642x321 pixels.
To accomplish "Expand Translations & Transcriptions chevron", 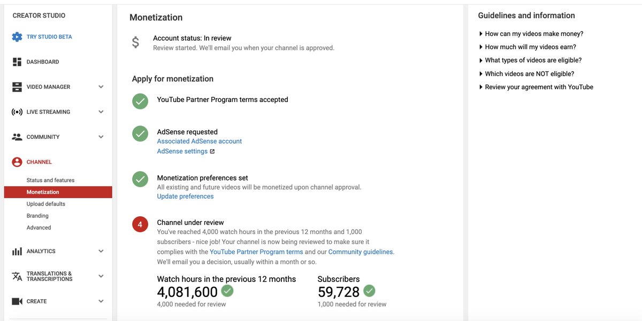I will pos(101,276).
